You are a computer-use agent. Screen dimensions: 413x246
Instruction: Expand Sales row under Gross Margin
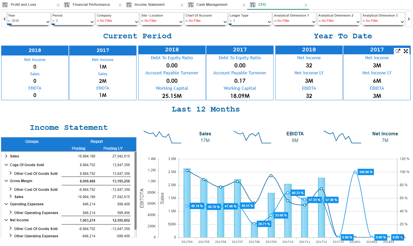tap(11, 196)
